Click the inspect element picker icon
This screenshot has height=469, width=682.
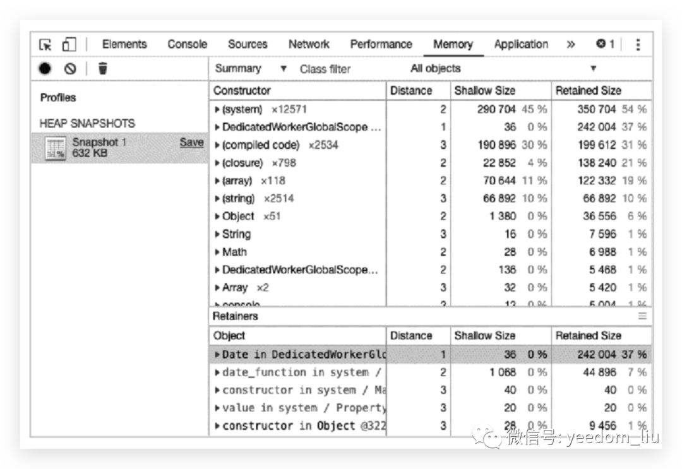tap(45, 45)
